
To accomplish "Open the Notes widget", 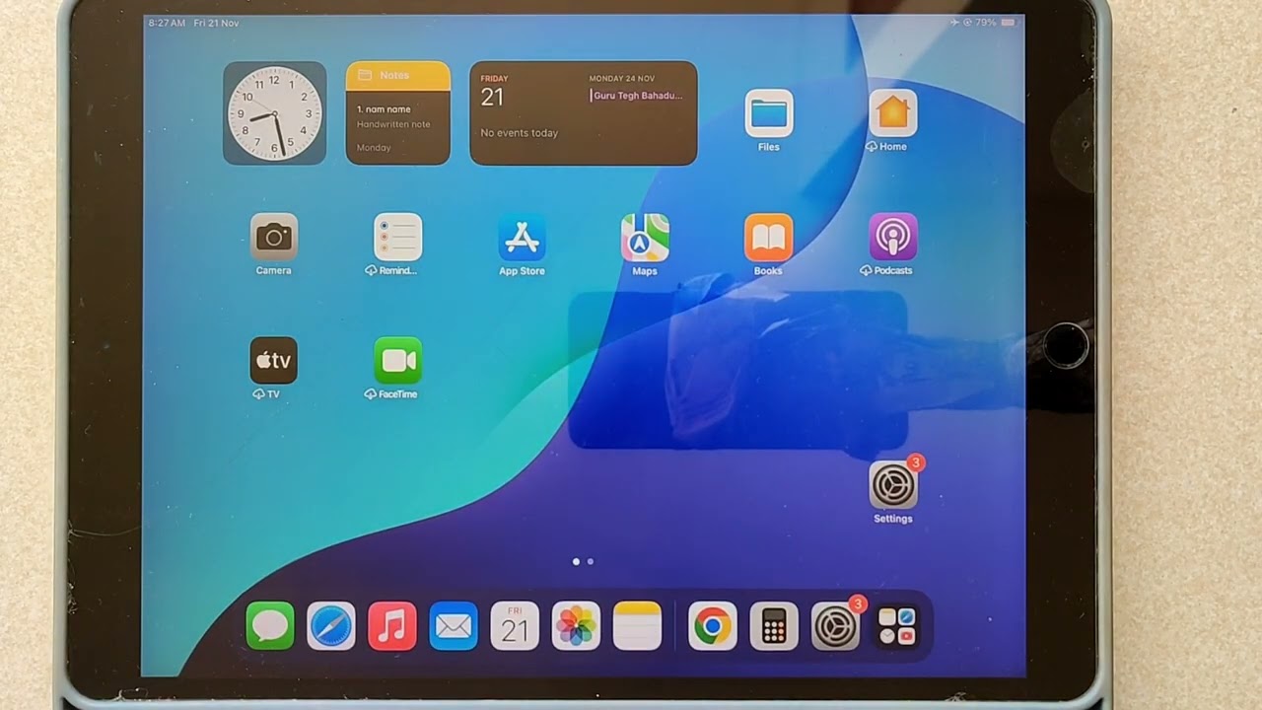I will point(397,112).
